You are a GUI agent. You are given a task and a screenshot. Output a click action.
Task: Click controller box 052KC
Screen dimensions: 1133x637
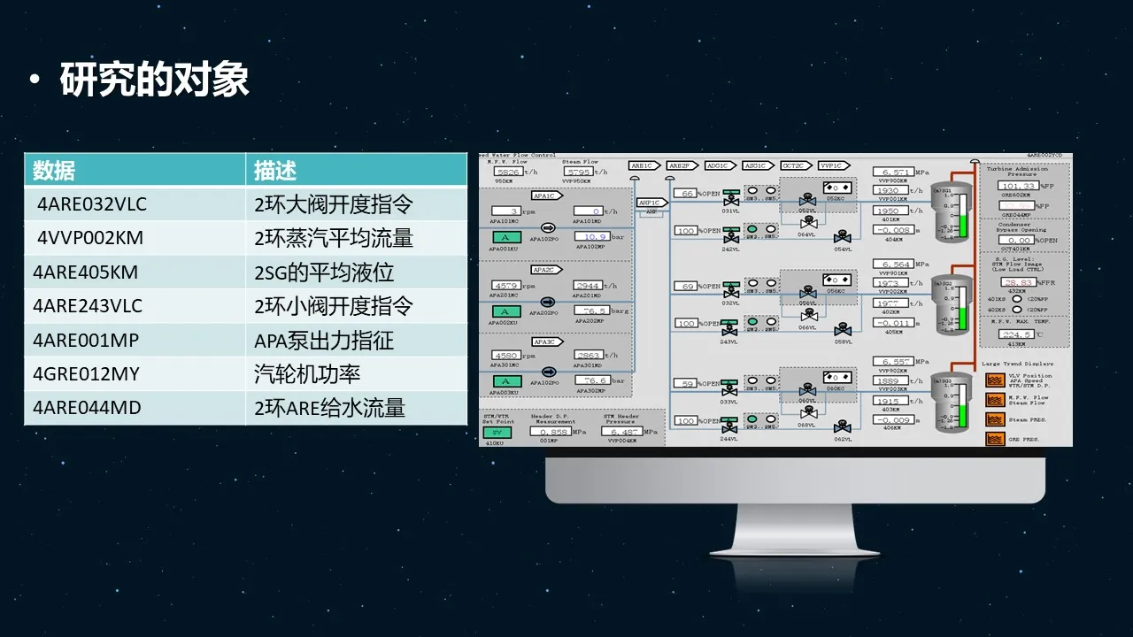pyautogui.click(x=837, y=188)
